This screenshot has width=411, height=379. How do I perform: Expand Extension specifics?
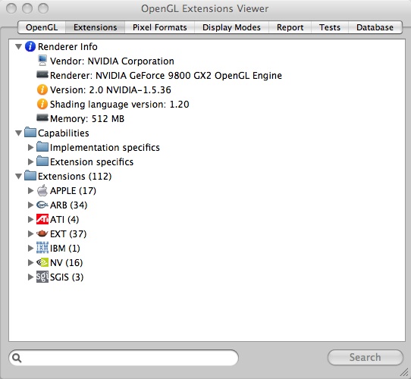point(30,161)
